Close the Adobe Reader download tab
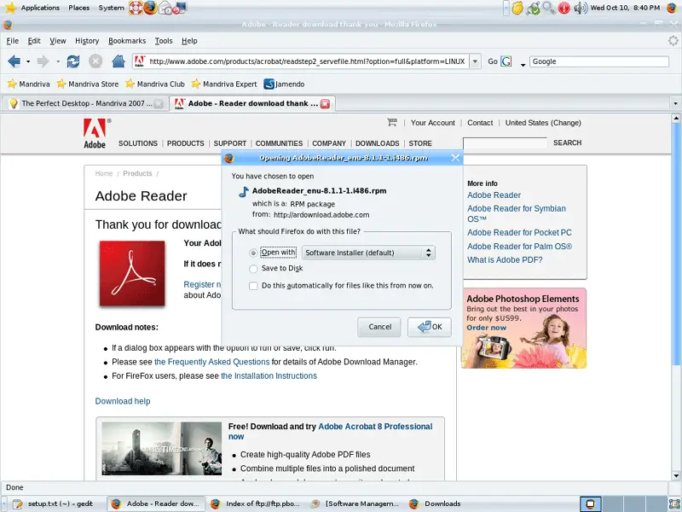This screenshot has height=512, width=682. point(325,103)
